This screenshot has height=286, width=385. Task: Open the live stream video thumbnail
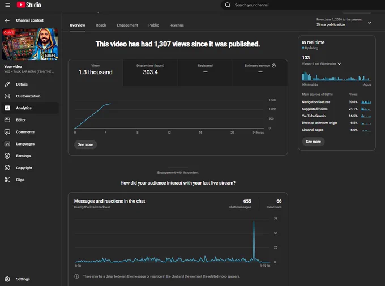pos(30,44)
